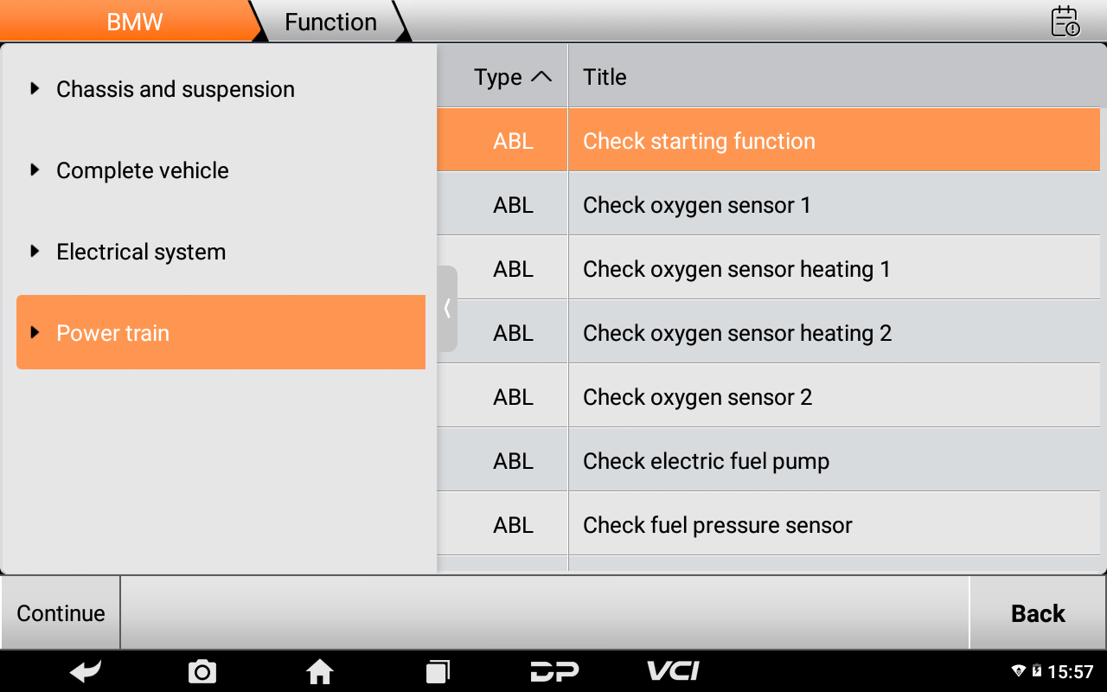Choose Check electric fuel pump entry
The image size is (1107, 692).
768,461
